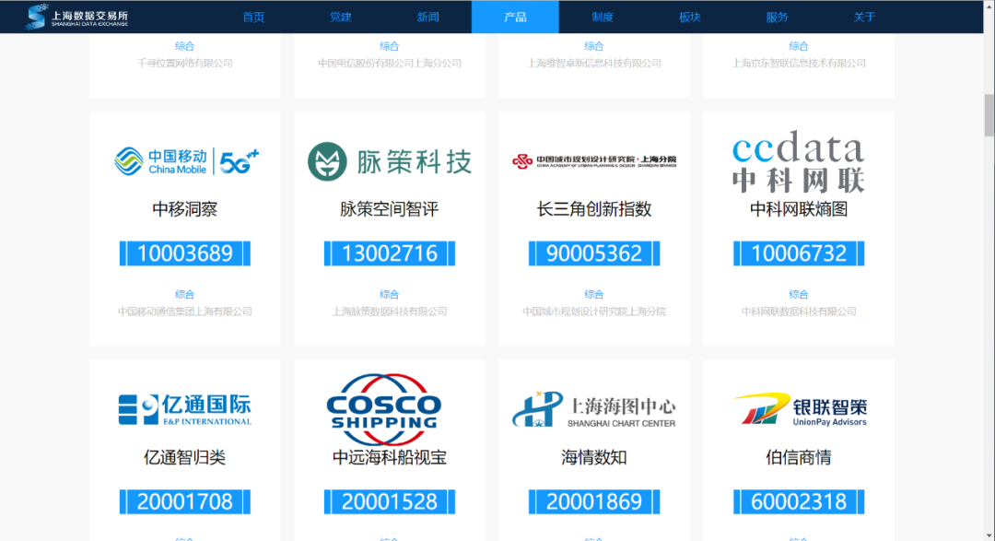The image size is (995, 541).
Task: Click product code 20001708
Action: tap(184, 501)
